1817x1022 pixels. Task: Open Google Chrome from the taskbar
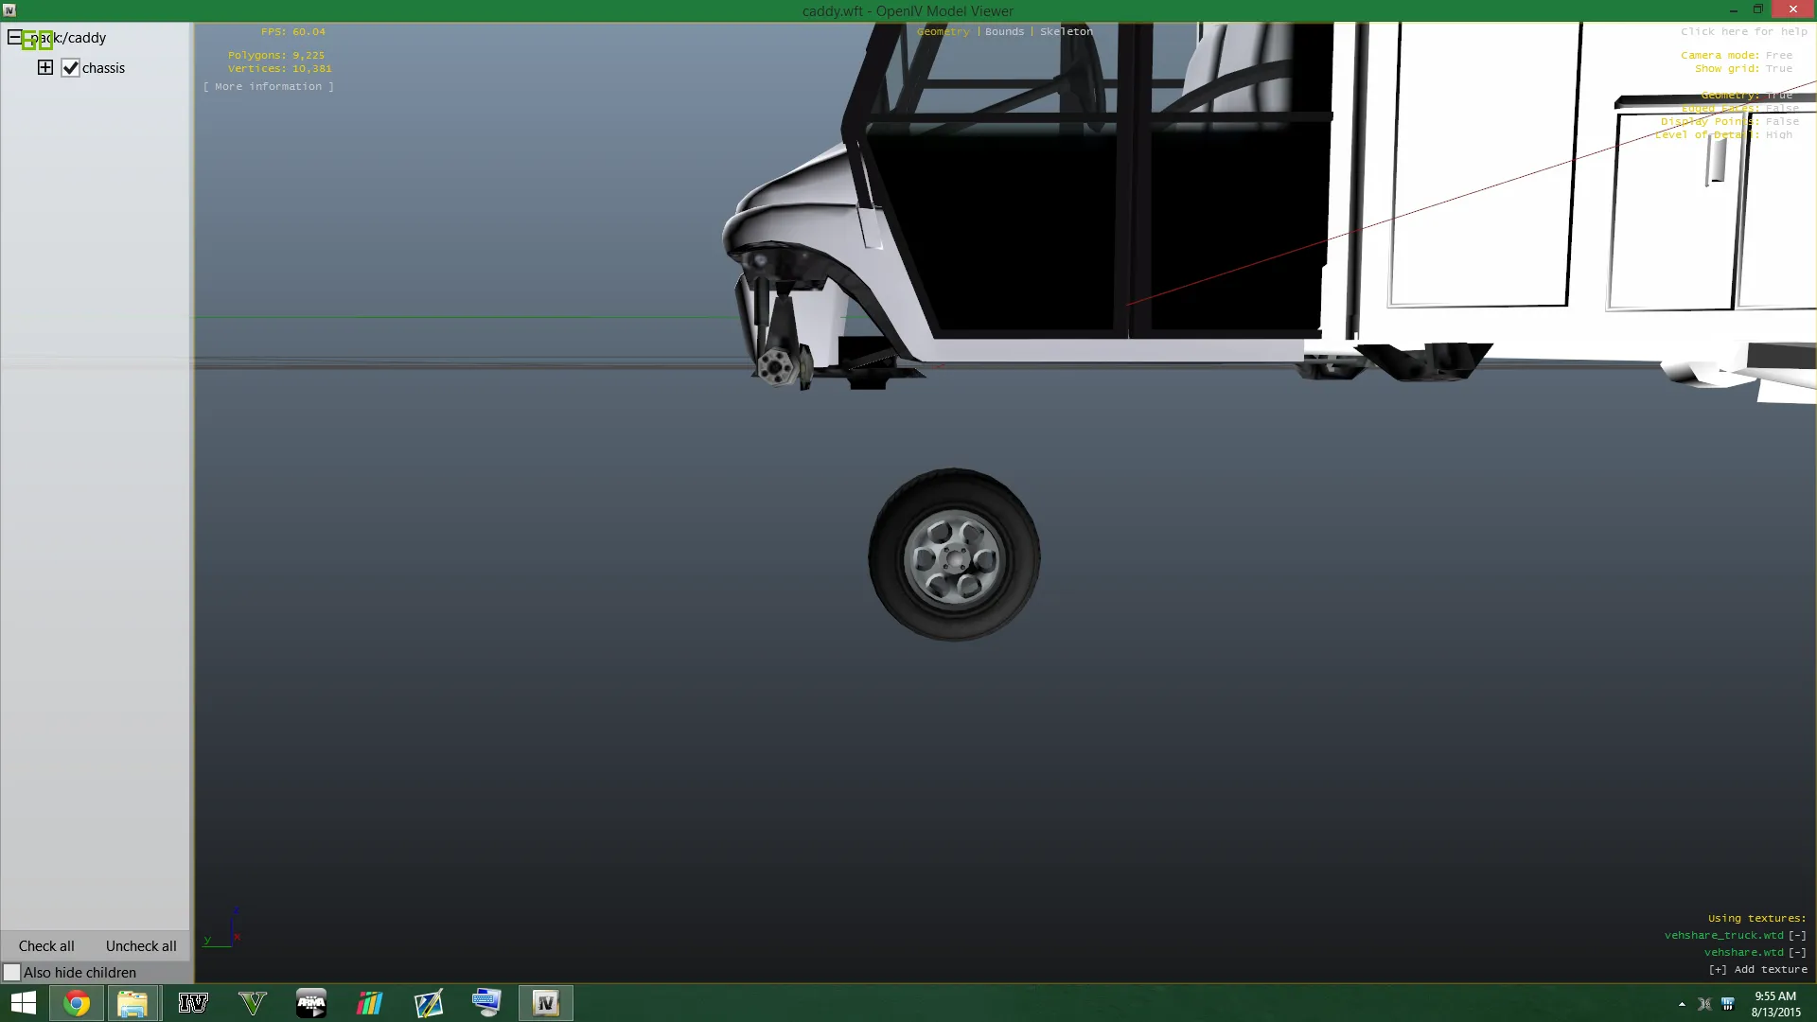pos(77,1003)
